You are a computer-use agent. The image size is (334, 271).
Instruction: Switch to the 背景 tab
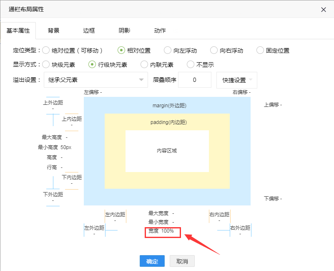(x=53, y=30)
